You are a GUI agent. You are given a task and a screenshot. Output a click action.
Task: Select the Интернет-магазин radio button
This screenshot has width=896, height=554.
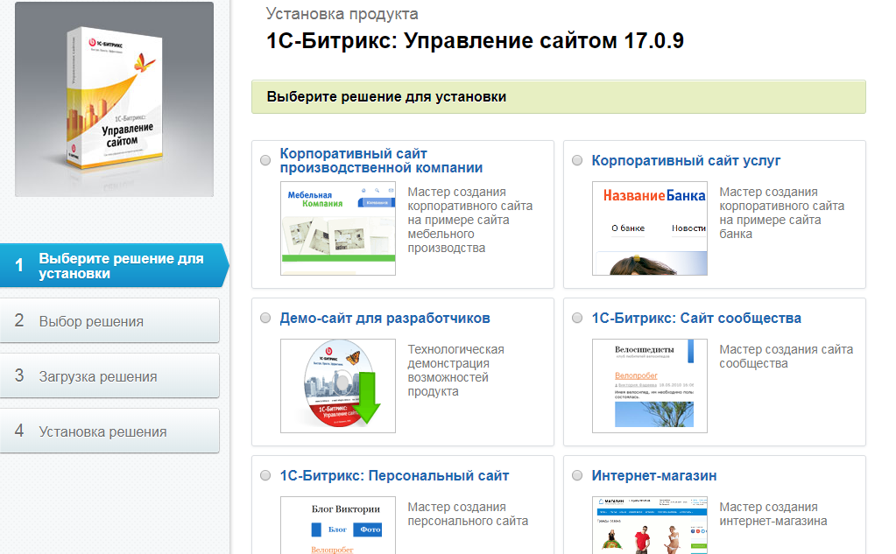coord(577,476)
